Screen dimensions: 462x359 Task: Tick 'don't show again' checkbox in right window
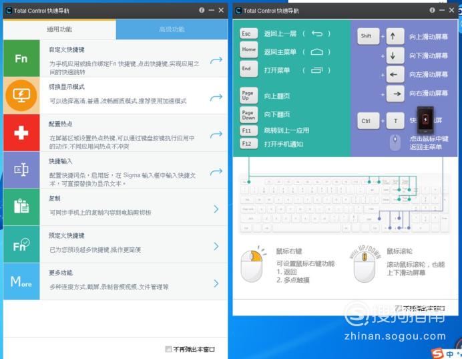point(399,308)
